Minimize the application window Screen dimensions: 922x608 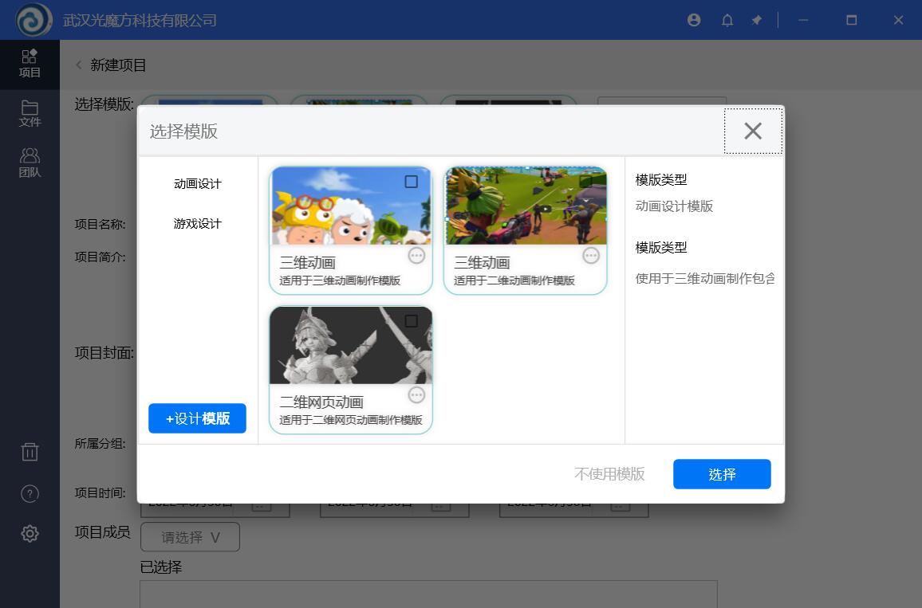tap(803, 20)
